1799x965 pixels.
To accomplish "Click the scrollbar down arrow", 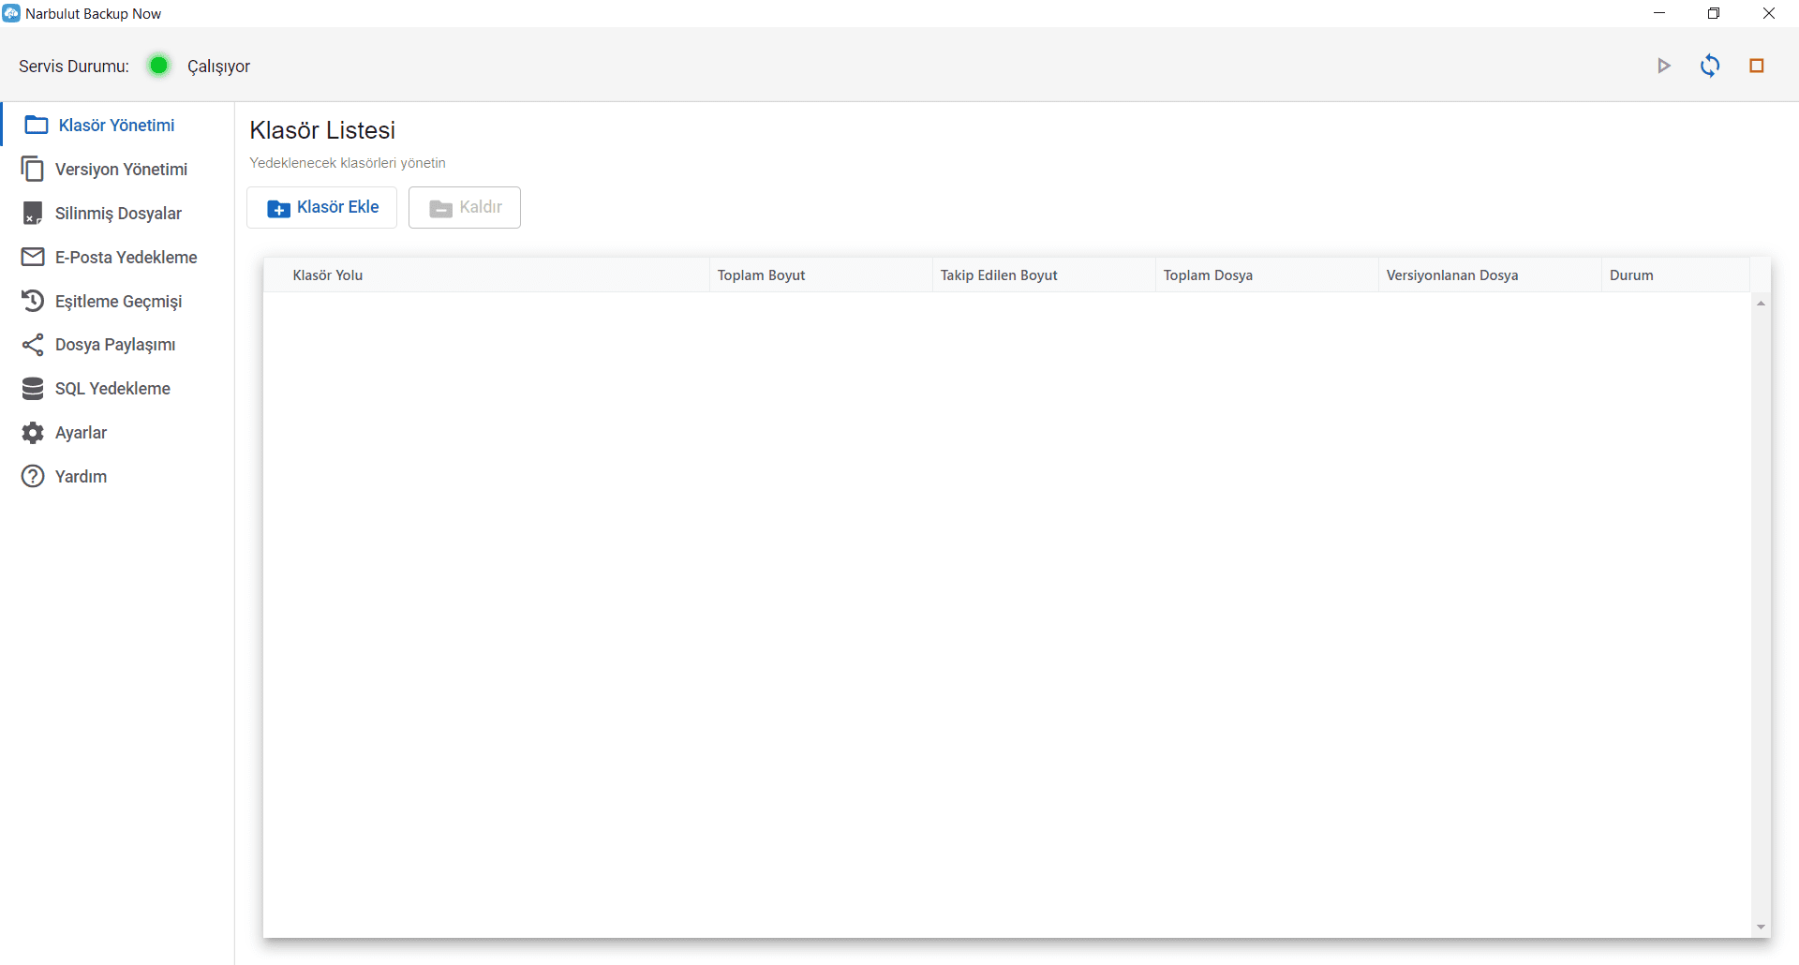I will (1762, 928).
